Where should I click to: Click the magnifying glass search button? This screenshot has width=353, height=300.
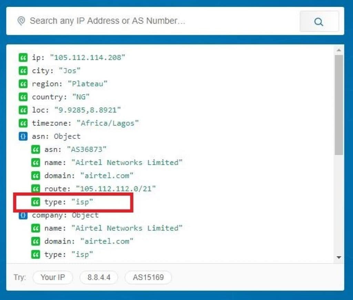319,22
